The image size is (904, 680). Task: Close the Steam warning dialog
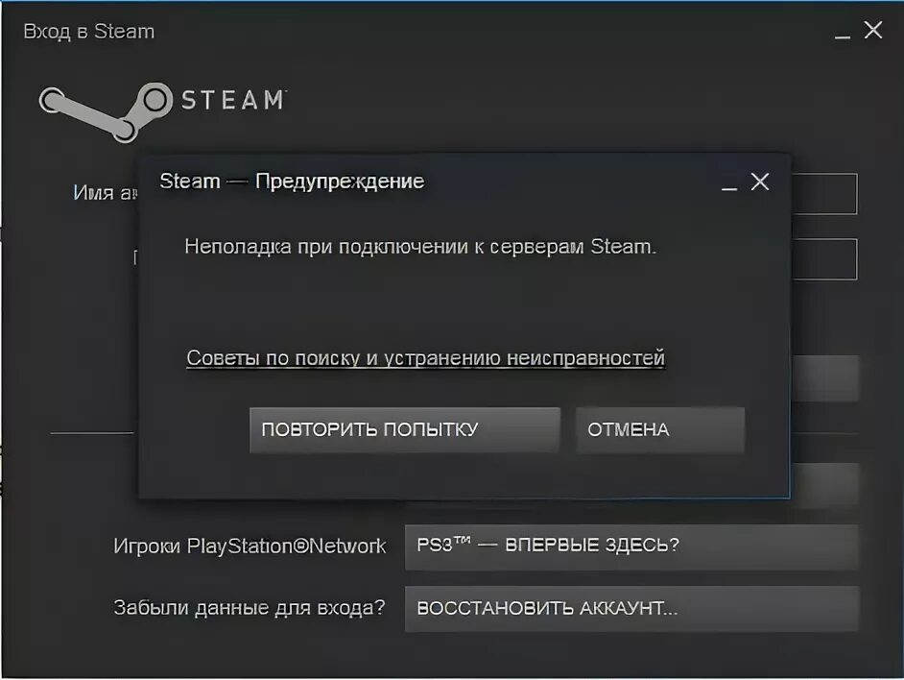[760, 182]
